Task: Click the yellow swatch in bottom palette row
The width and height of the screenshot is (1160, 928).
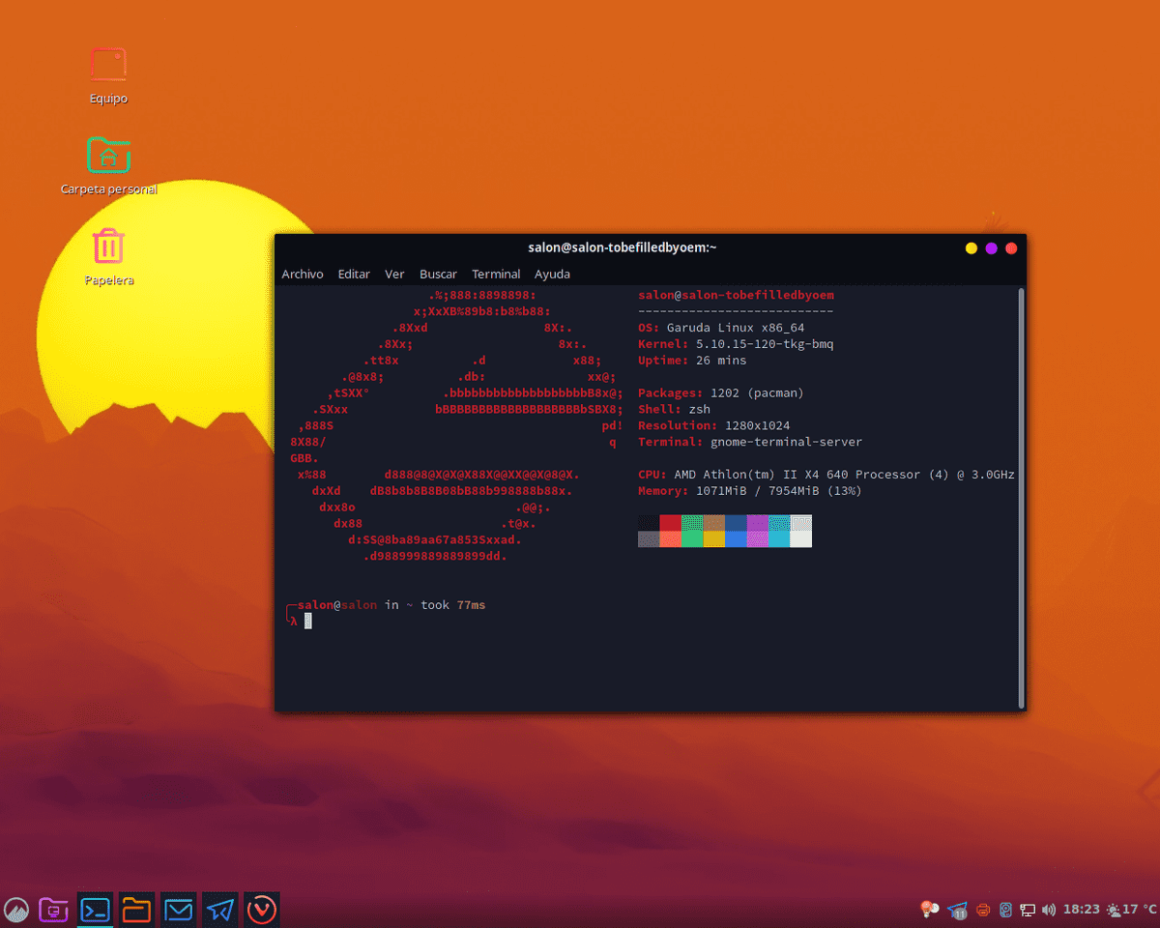Action: pyautogui.click(x=713, y=538)
